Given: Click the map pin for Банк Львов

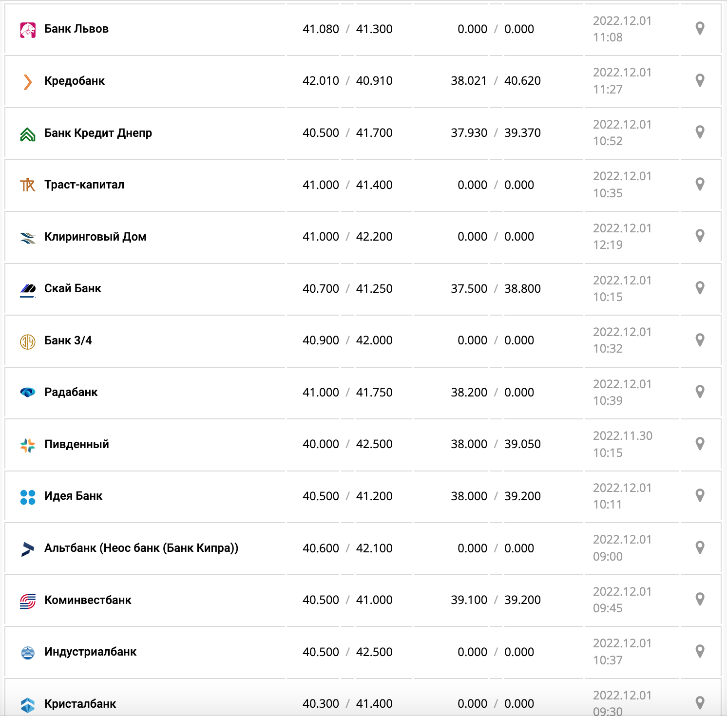Looking at the screenshot, I should (700, 28).
